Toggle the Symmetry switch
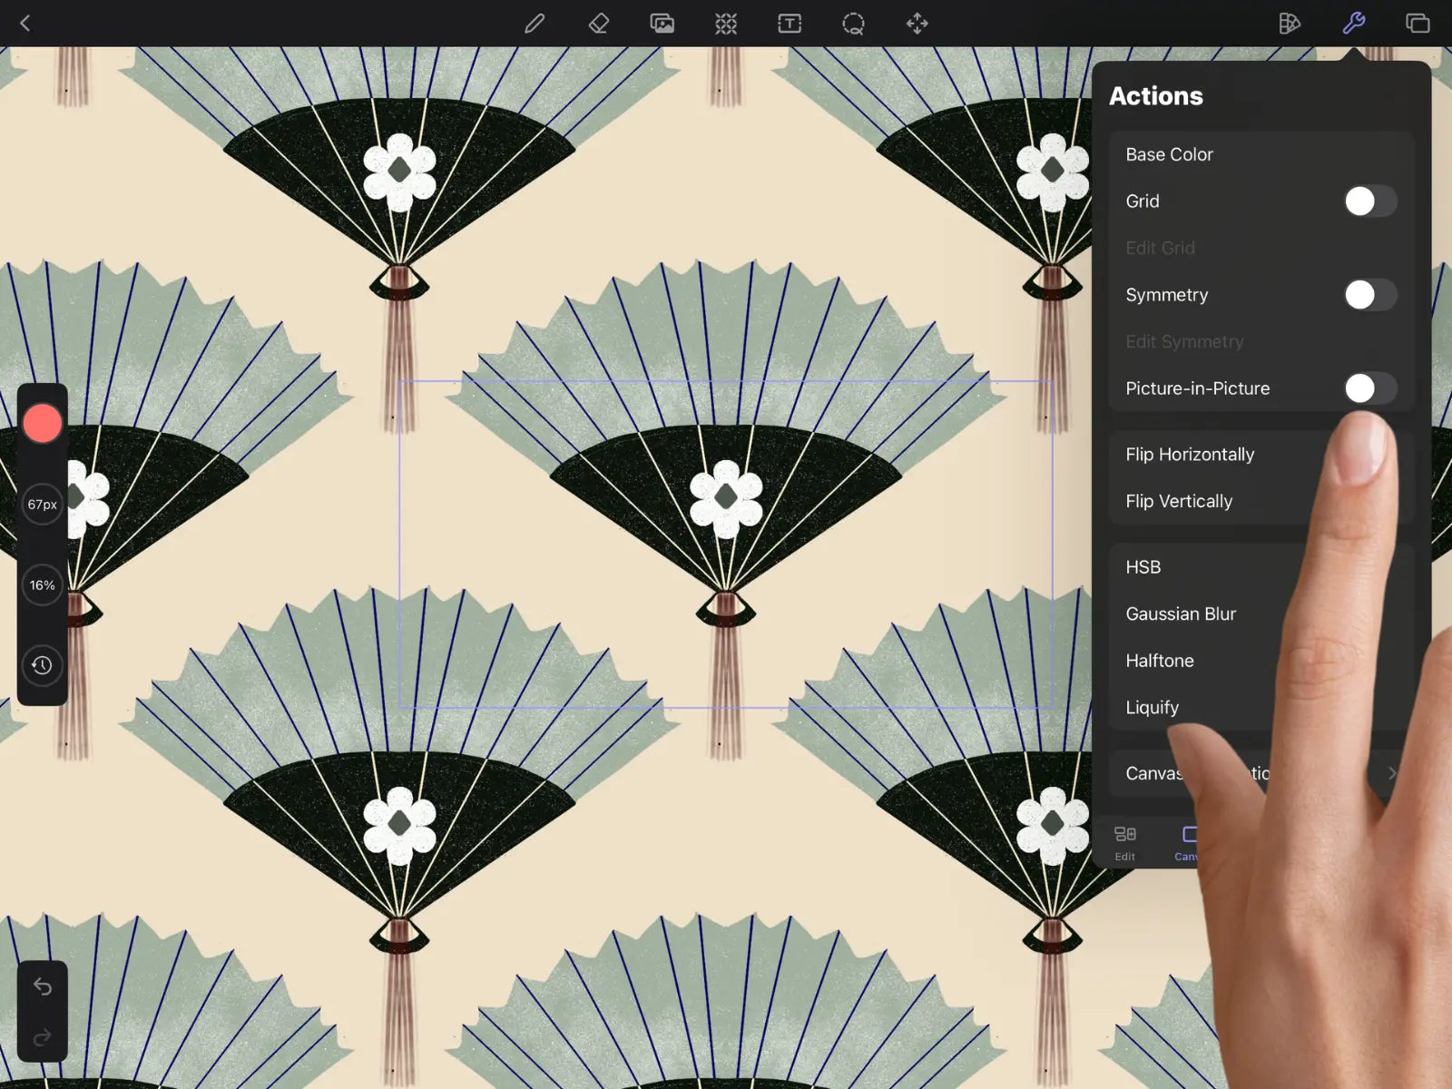Viewport: 1452px width, 1089px height. 1370,295
